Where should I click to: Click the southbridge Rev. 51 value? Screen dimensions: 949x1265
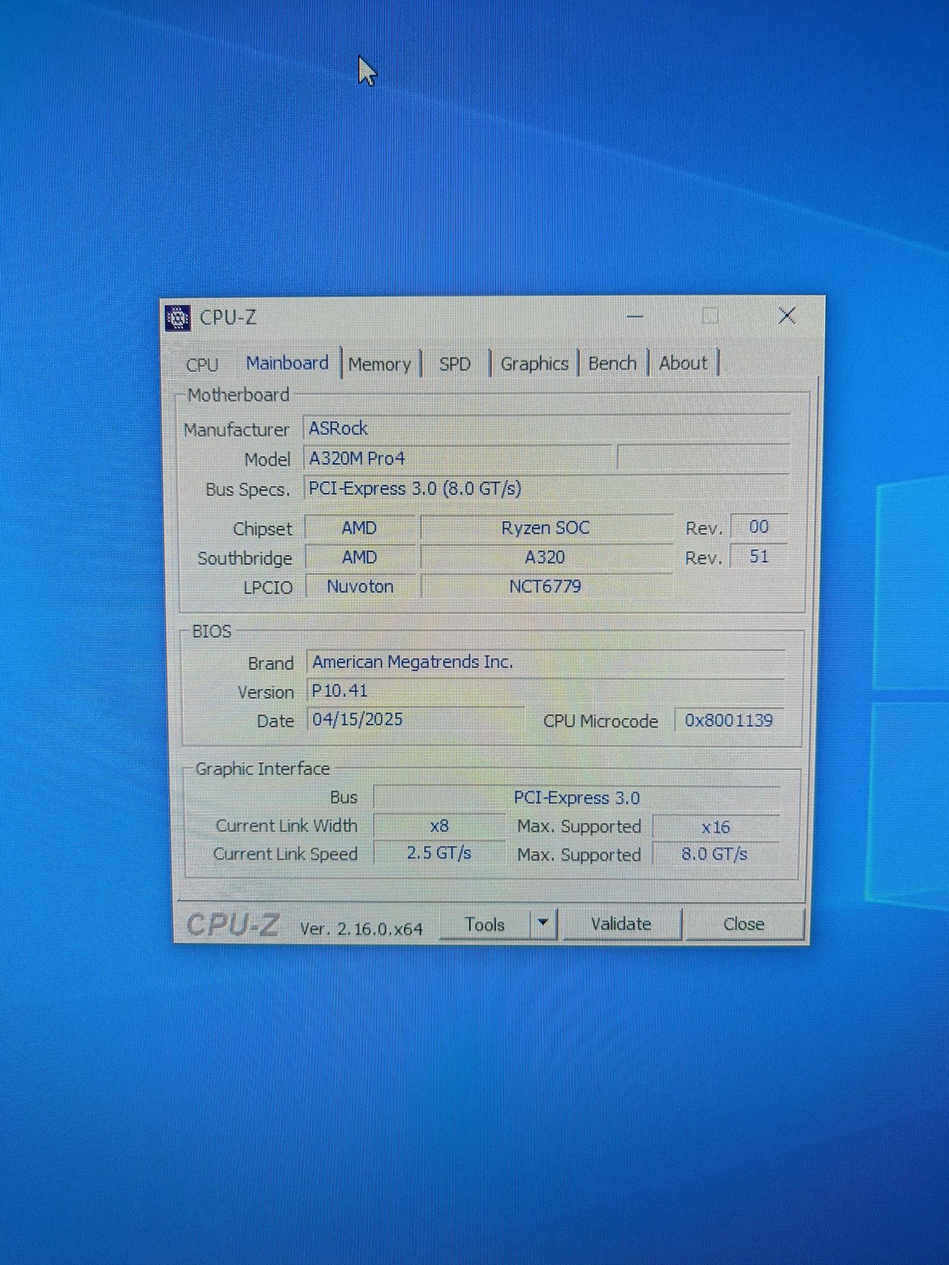(x=759, y=557)
